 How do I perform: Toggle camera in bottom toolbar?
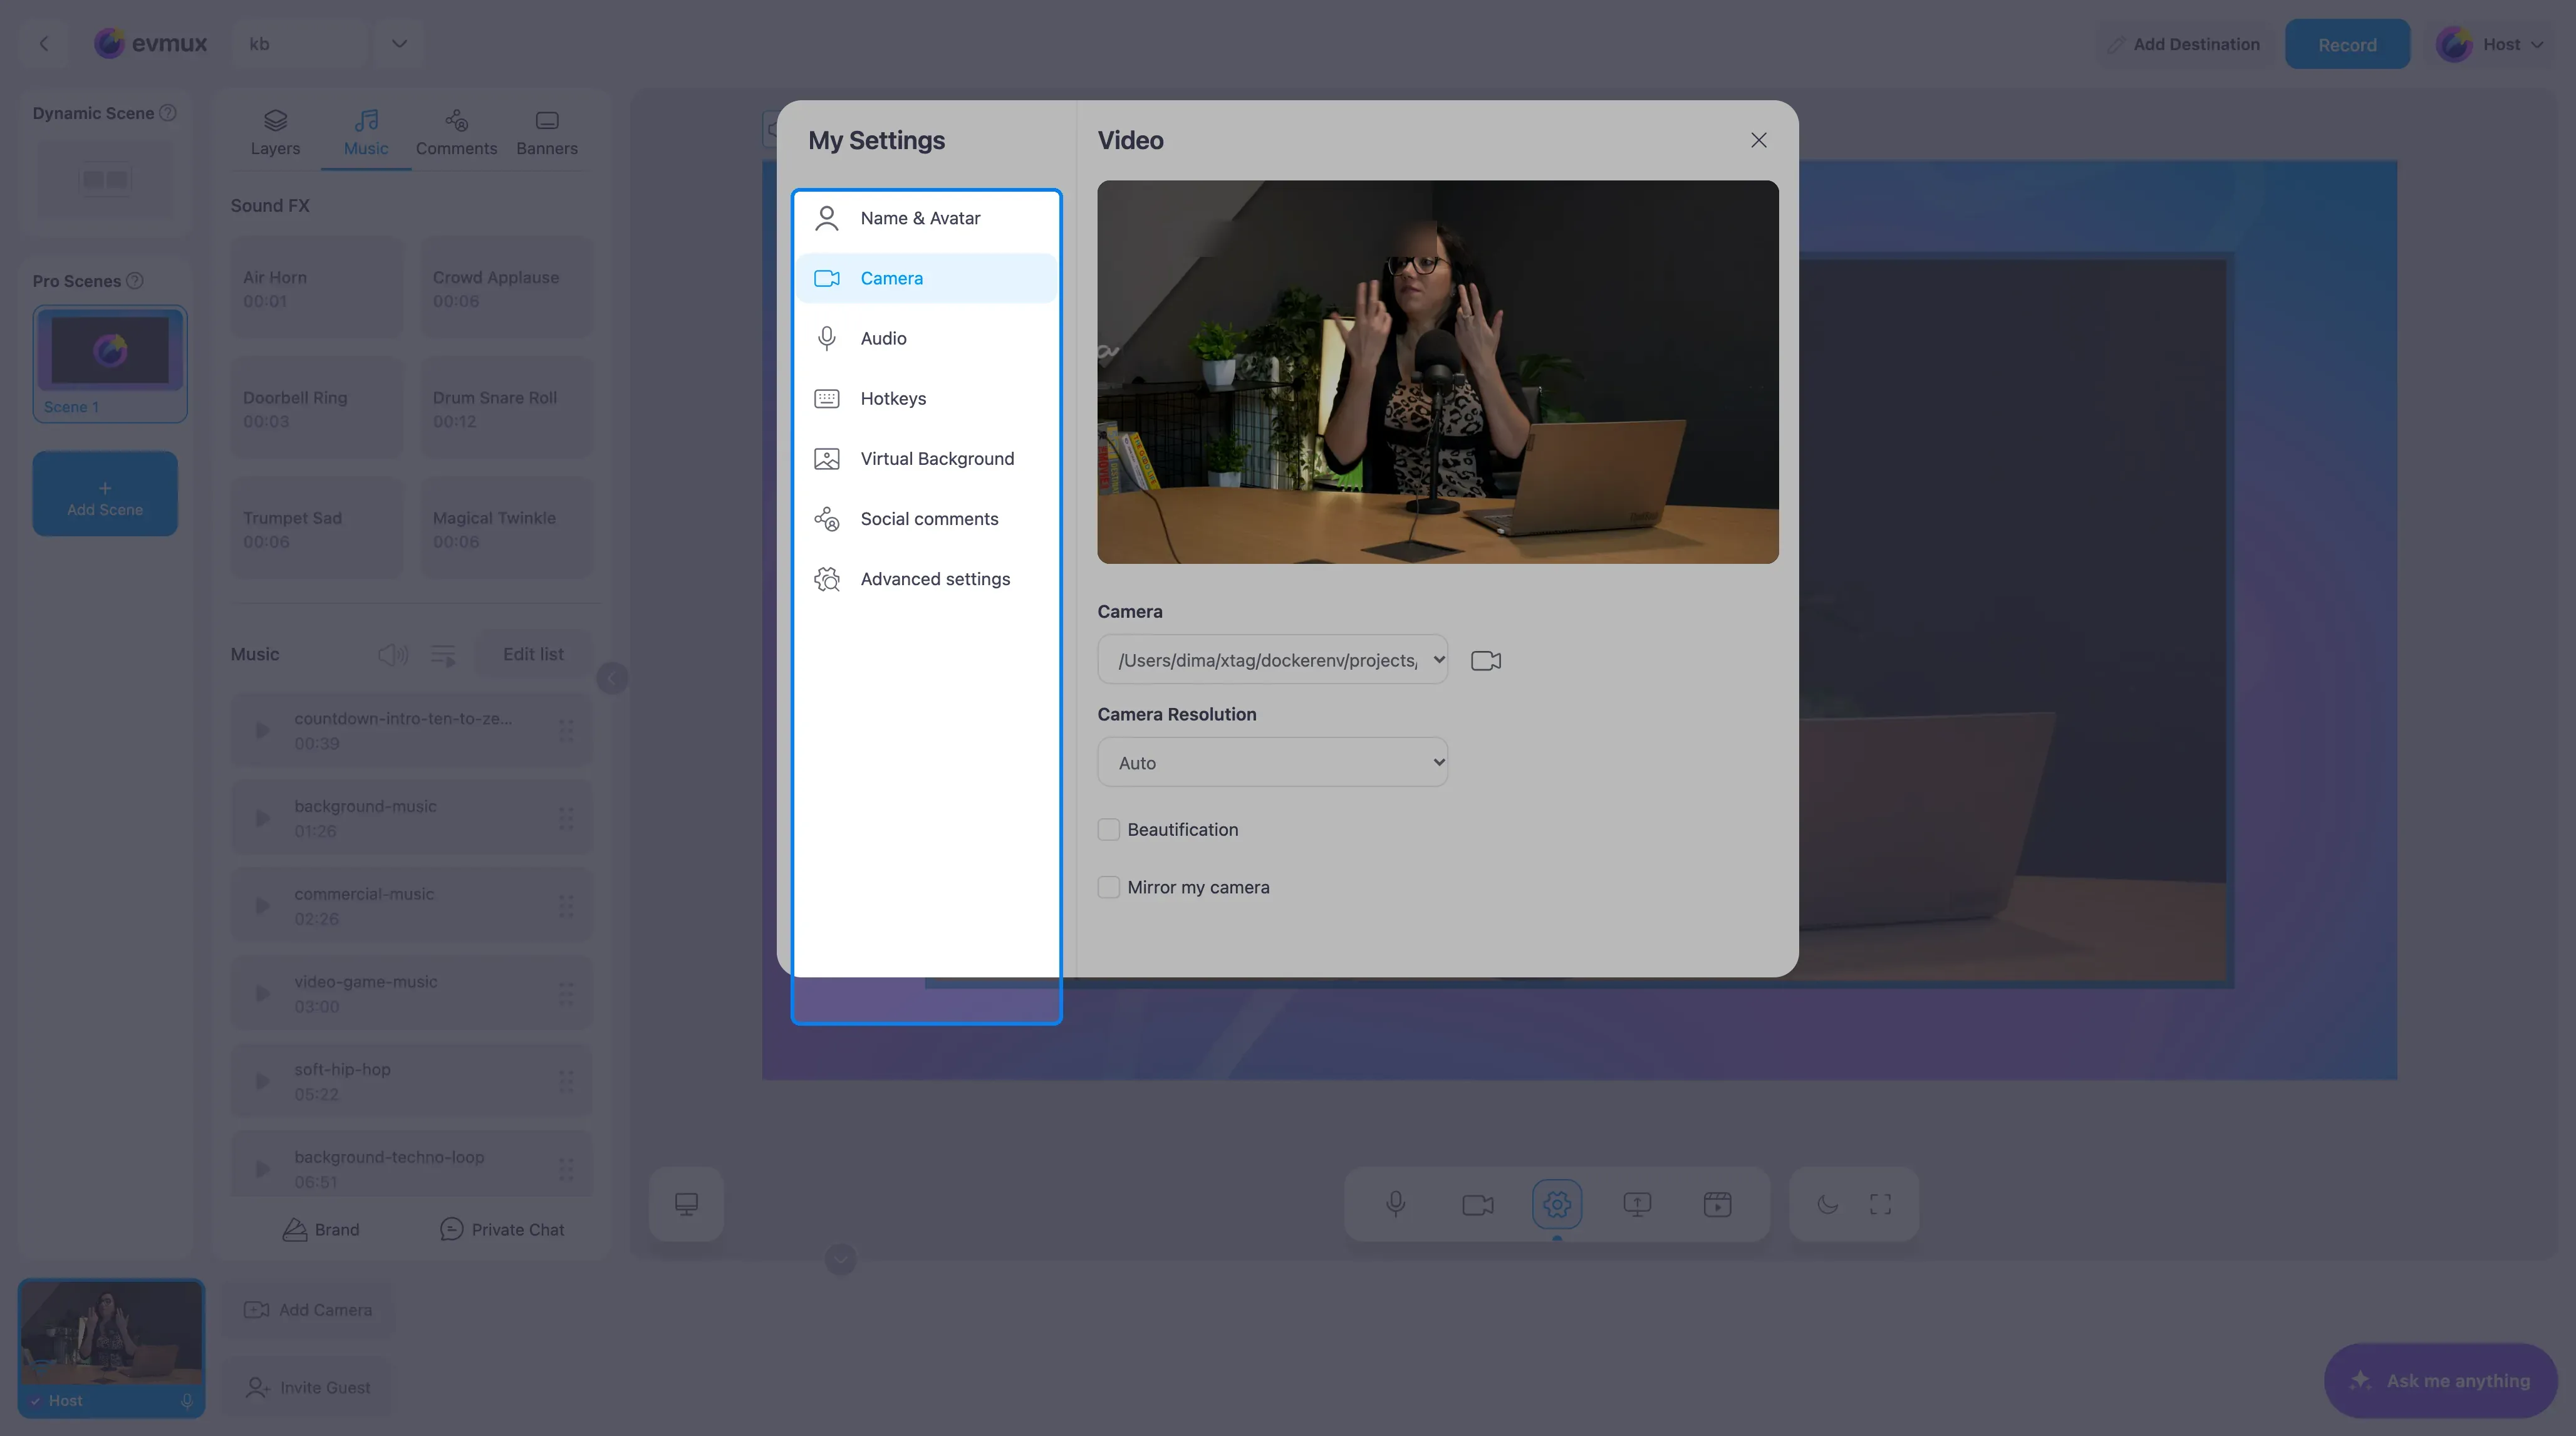[1477, 1204]
